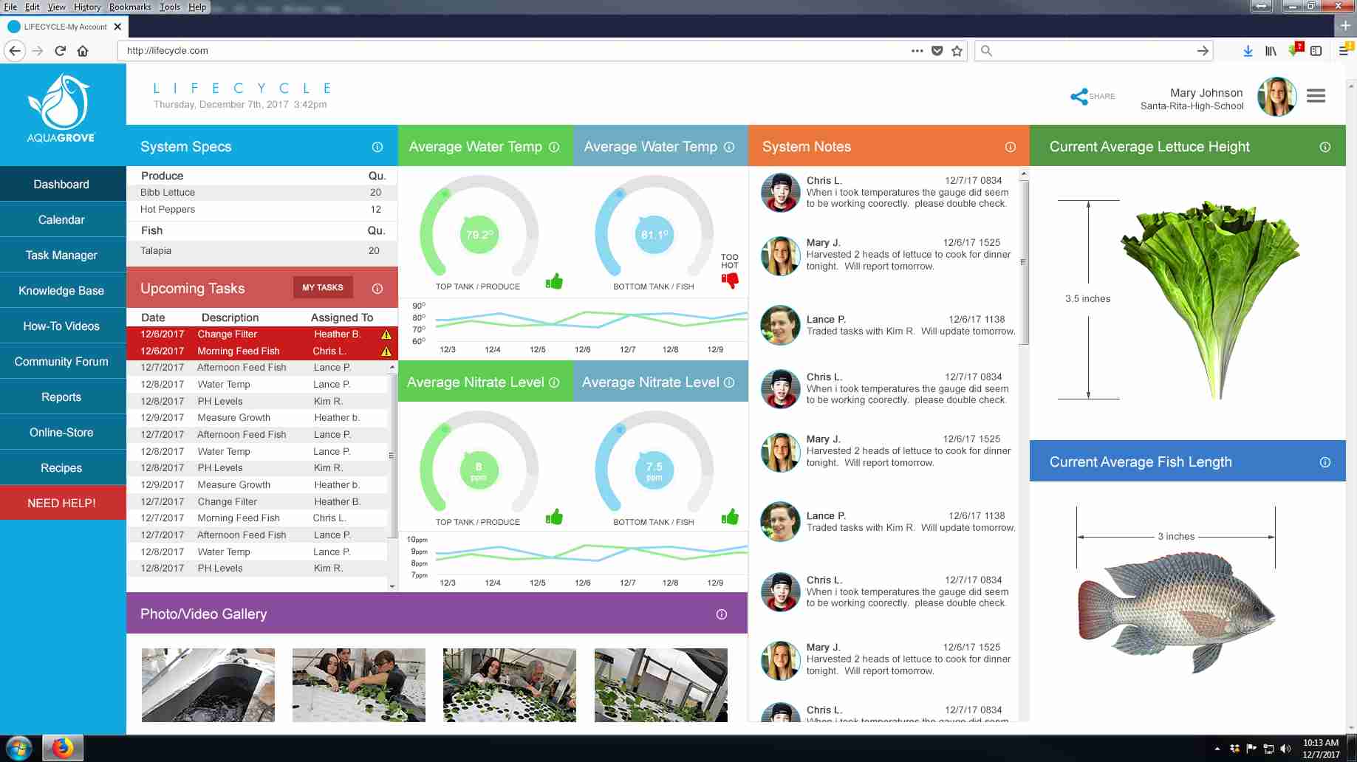Click info icon on Current Average Fish Length

click(x=1325, y=462)
